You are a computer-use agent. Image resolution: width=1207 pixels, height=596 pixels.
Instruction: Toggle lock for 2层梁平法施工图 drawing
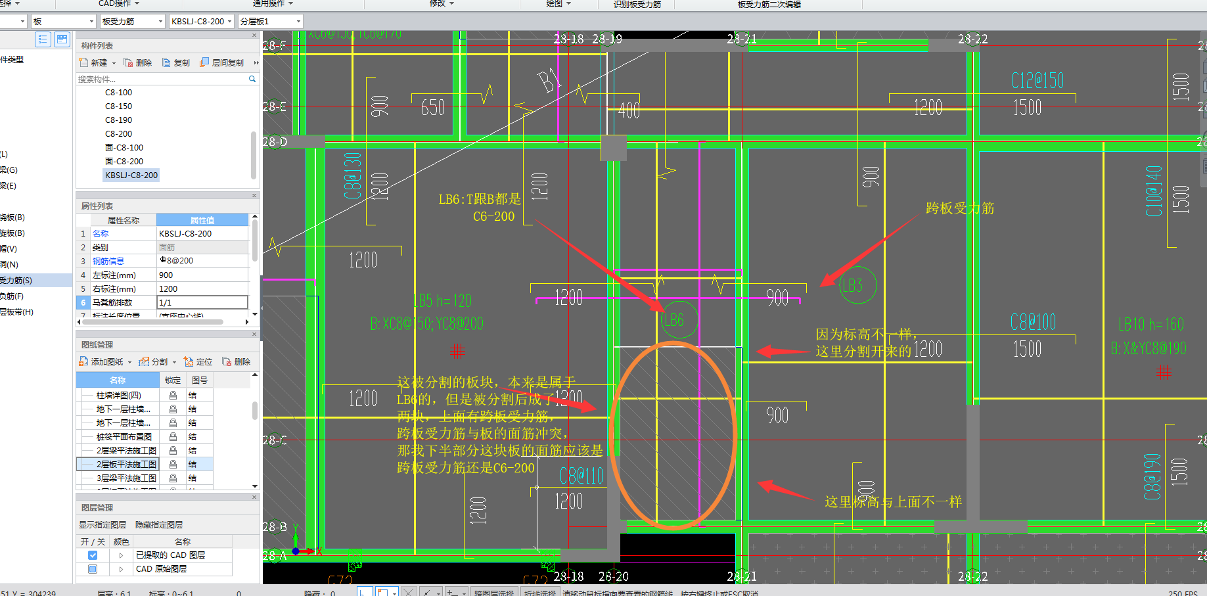pos(173,450)
